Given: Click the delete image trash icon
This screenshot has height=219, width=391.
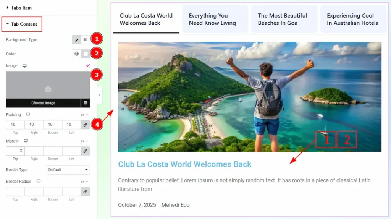Looking at the screenshot, I should point(85,103).
